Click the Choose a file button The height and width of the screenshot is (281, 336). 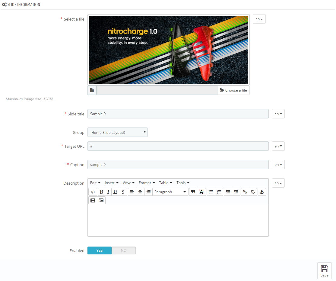(x=233, y=90)
